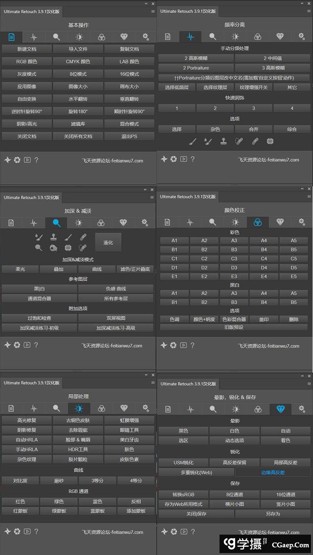Click the chip-shaped icon in 频率分离 panel

click(x=270, y=141)
